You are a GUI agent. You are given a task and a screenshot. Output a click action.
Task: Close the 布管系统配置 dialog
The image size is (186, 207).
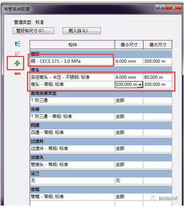coord(174,7)
